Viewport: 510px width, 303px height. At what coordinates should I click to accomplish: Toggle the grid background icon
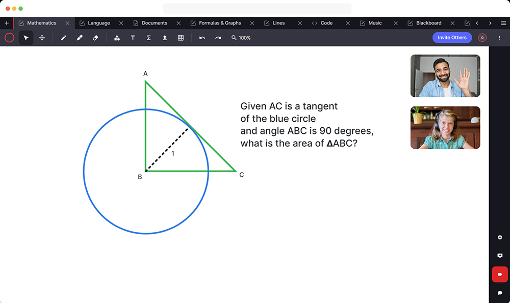pos(181,38)
